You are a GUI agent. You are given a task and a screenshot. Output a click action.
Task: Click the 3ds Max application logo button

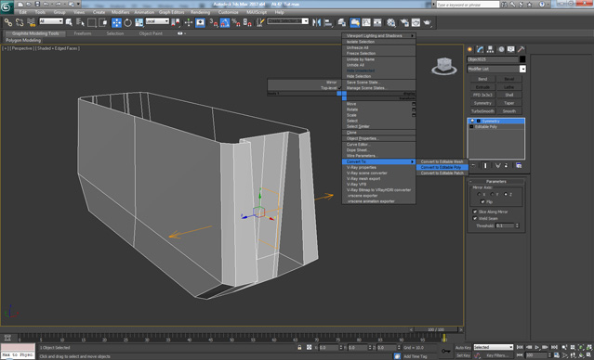pyautogui.click(x=7, y=6)
